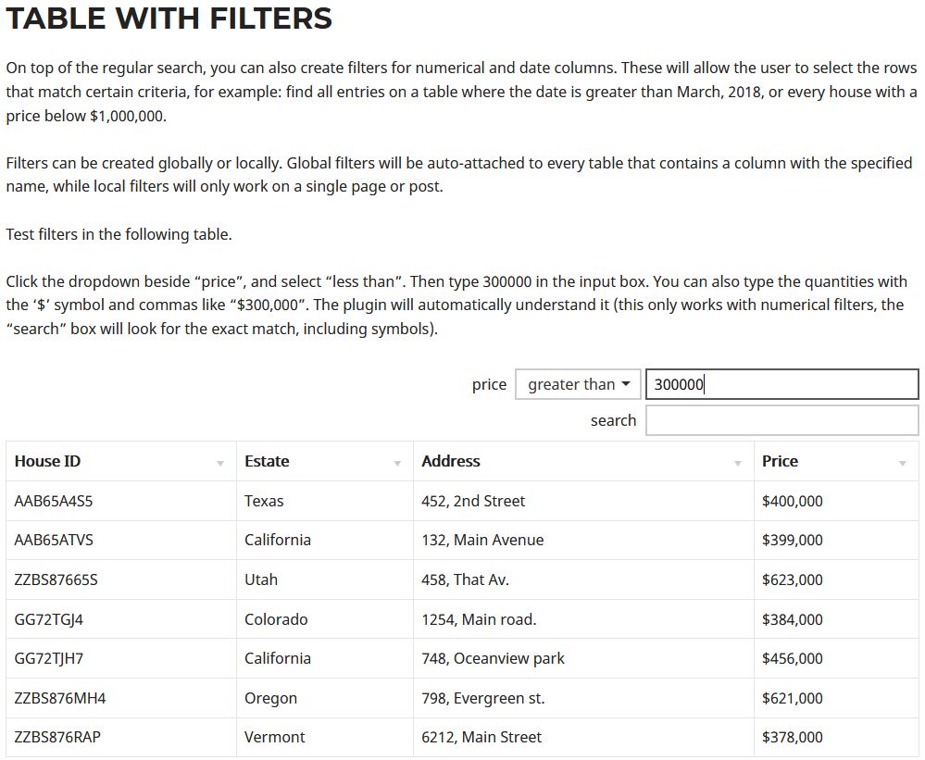The width and height of the screenshot is (925, 760).
Task: Sort table by Address header
Action: pos(451,461)
